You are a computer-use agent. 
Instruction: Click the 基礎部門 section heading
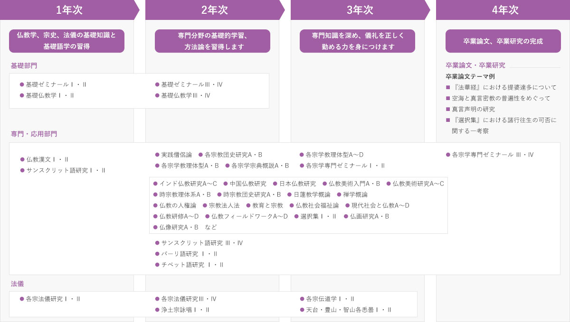(x=24, y=66)
